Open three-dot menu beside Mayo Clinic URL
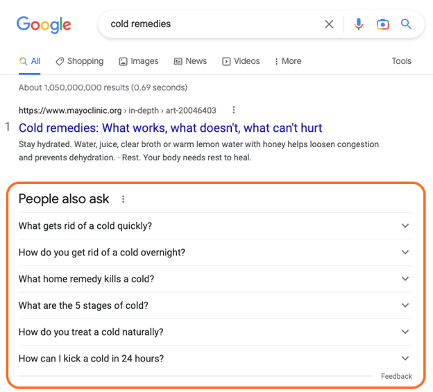Screen dimensions: 433x392 234,110
